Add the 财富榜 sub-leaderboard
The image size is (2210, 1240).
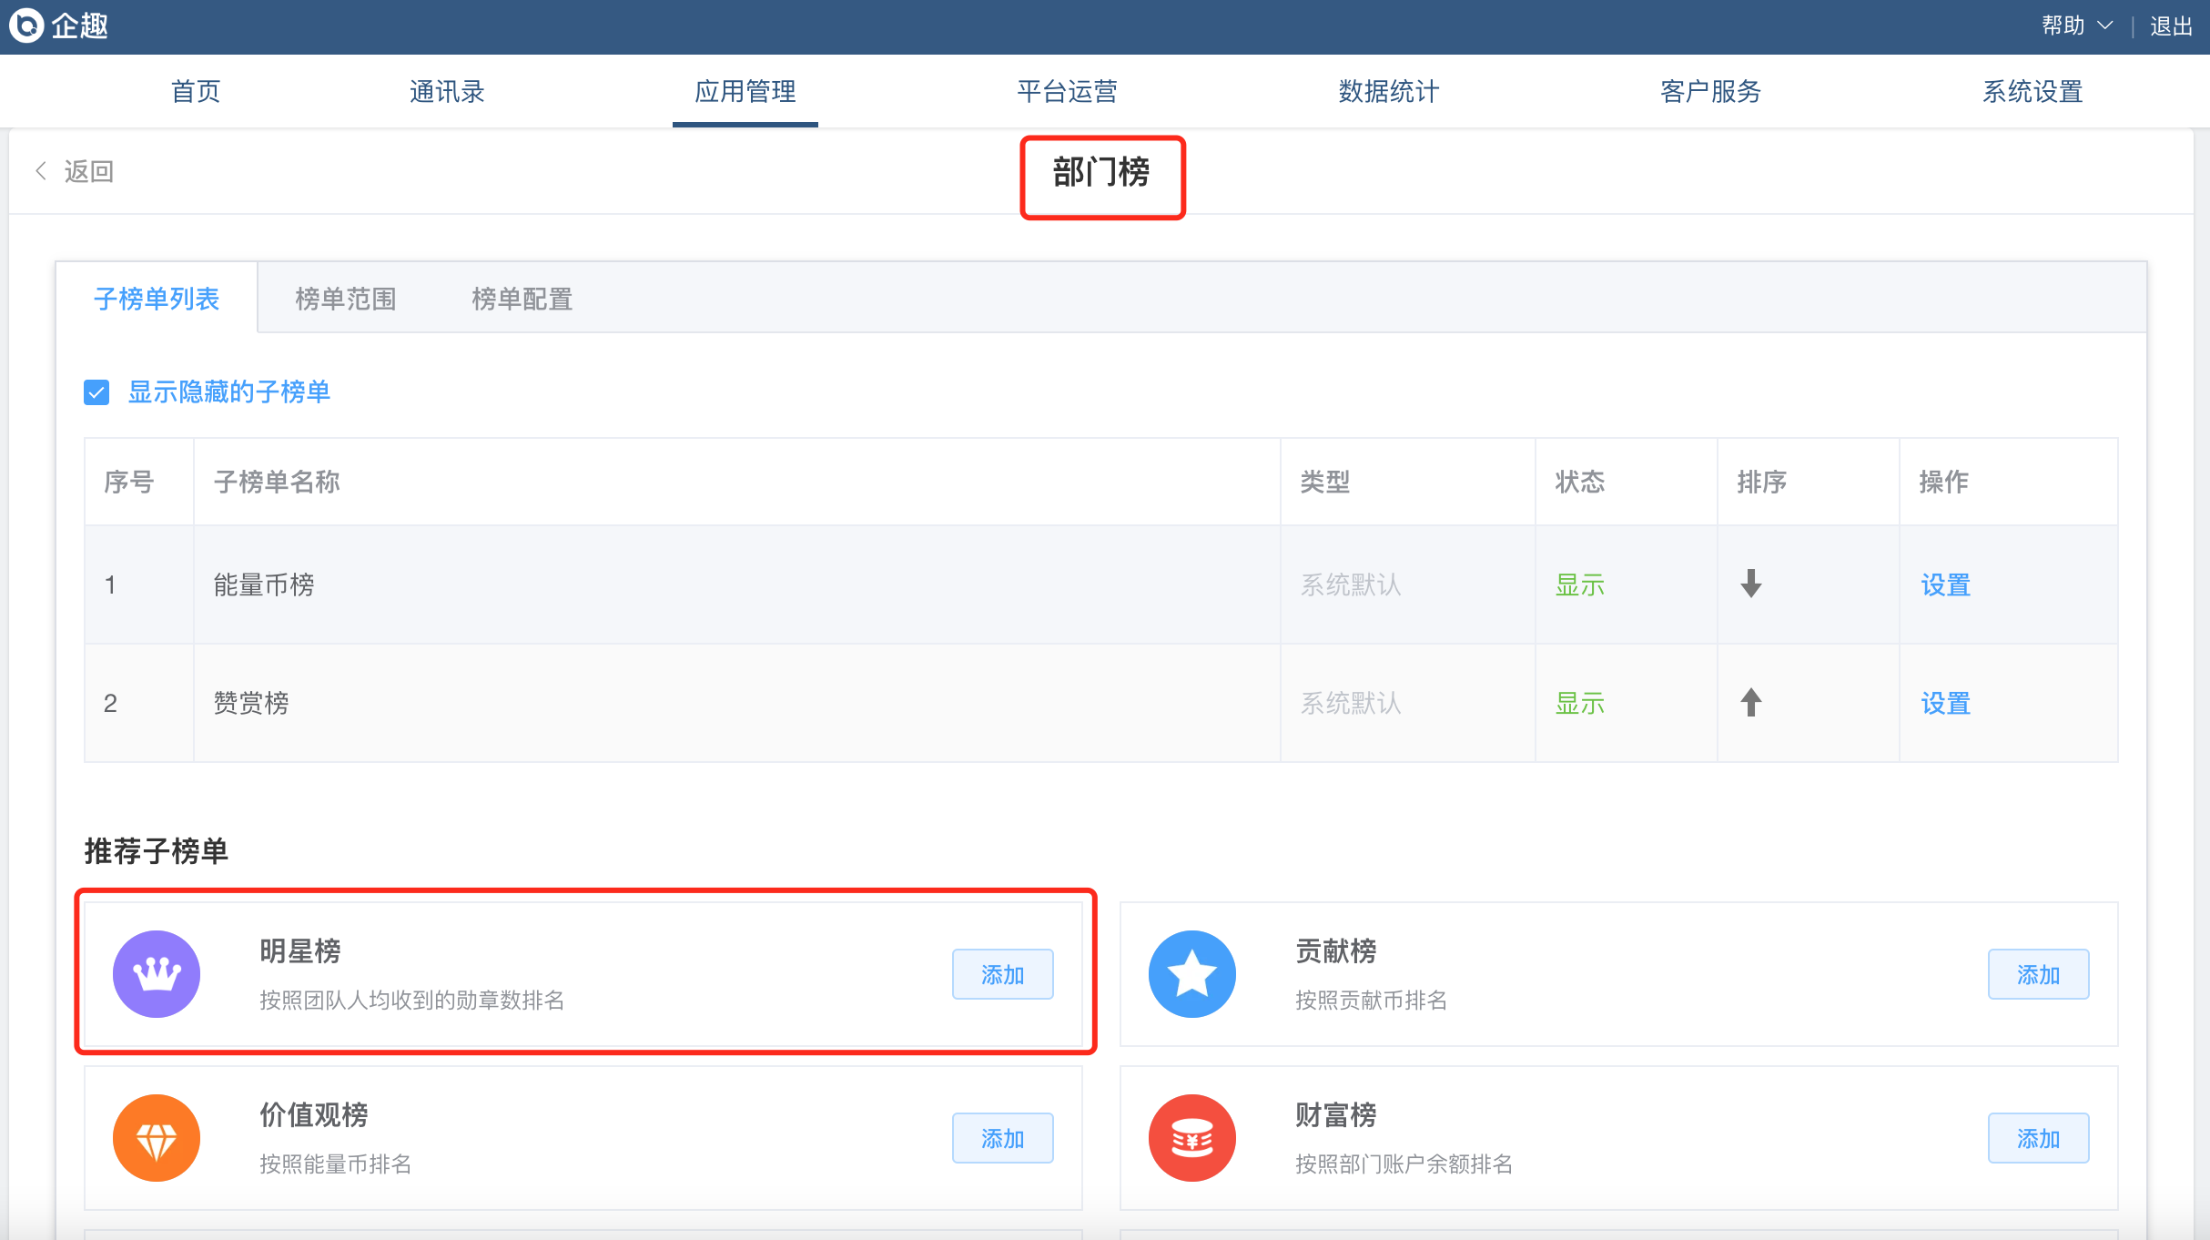pyautogui.click(x=2037, y=1138)
